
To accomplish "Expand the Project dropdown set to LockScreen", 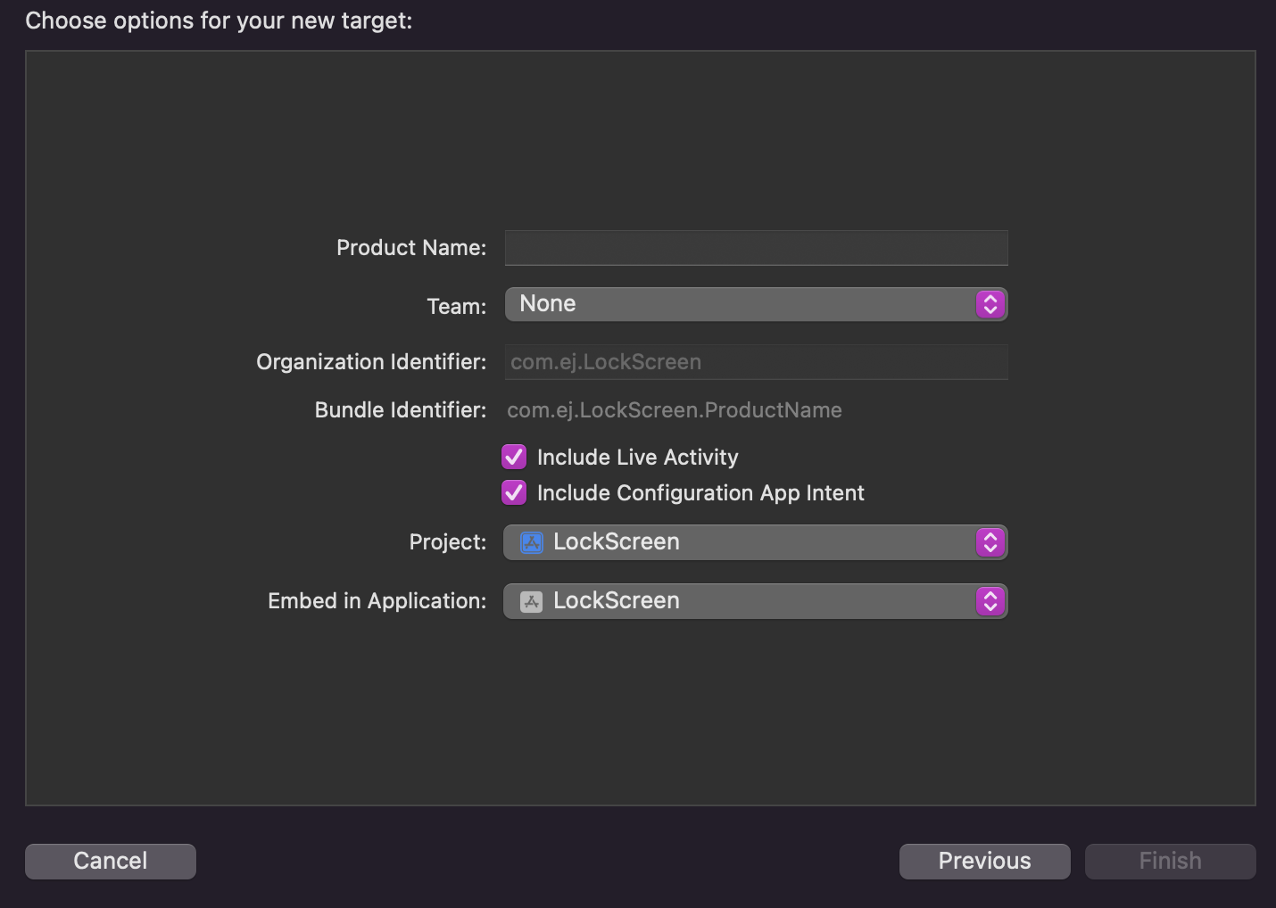I will coord(755,542).
